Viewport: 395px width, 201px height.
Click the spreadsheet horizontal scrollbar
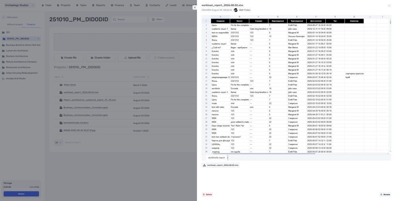[264, 154]
